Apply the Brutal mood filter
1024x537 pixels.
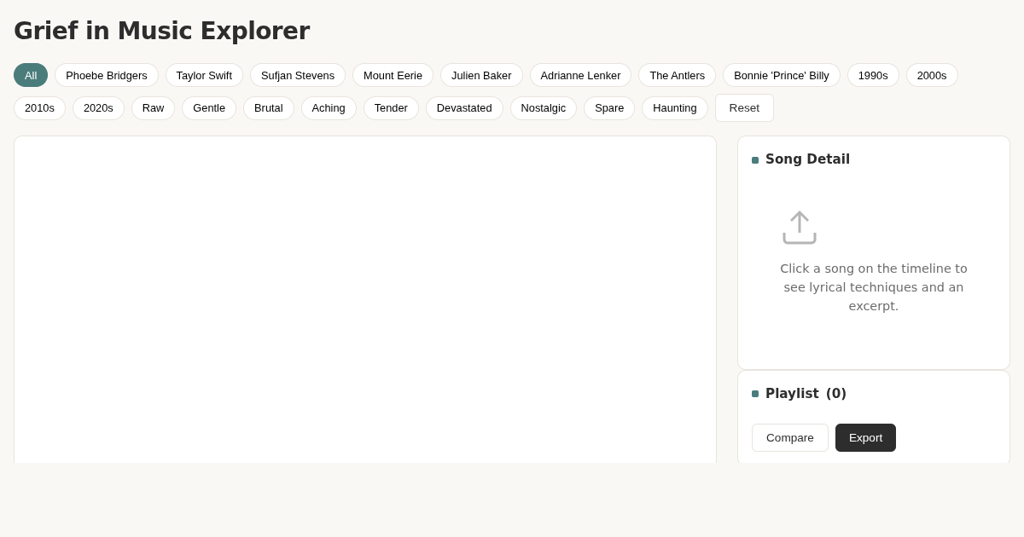[x=269, y=108]
